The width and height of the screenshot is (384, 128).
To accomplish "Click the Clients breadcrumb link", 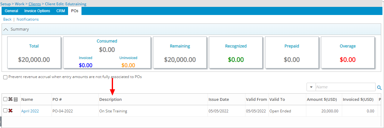I will 34,4.
